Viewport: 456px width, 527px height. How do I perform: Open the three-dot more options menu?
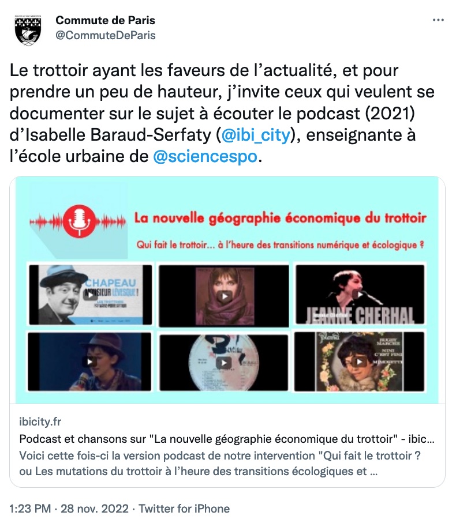(438, 21)
